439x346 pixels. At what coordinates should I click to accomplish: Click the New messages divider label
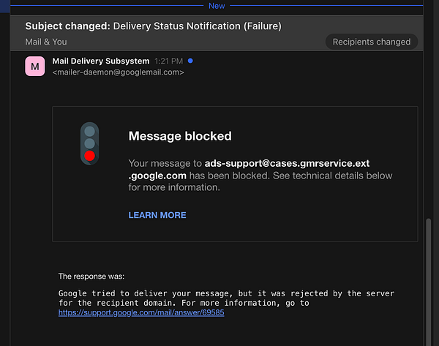click(217, 5)
